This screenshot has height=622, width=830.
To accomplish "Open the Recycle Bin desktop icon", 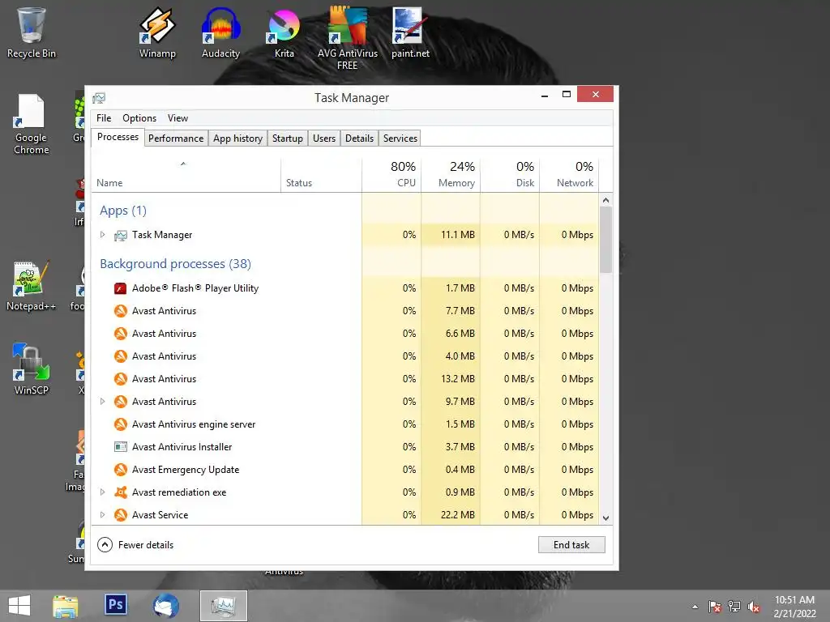I will coord(31,32).
